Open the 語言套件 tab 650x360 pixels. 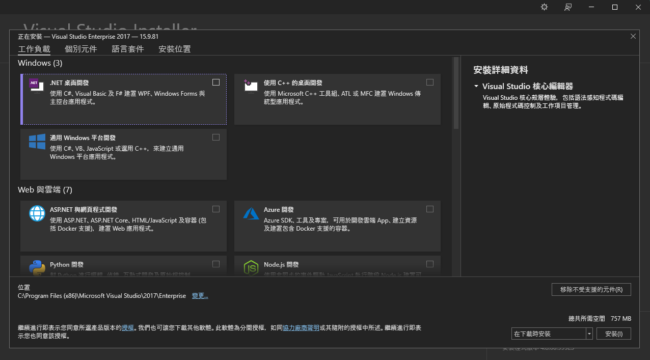[128, 49]
